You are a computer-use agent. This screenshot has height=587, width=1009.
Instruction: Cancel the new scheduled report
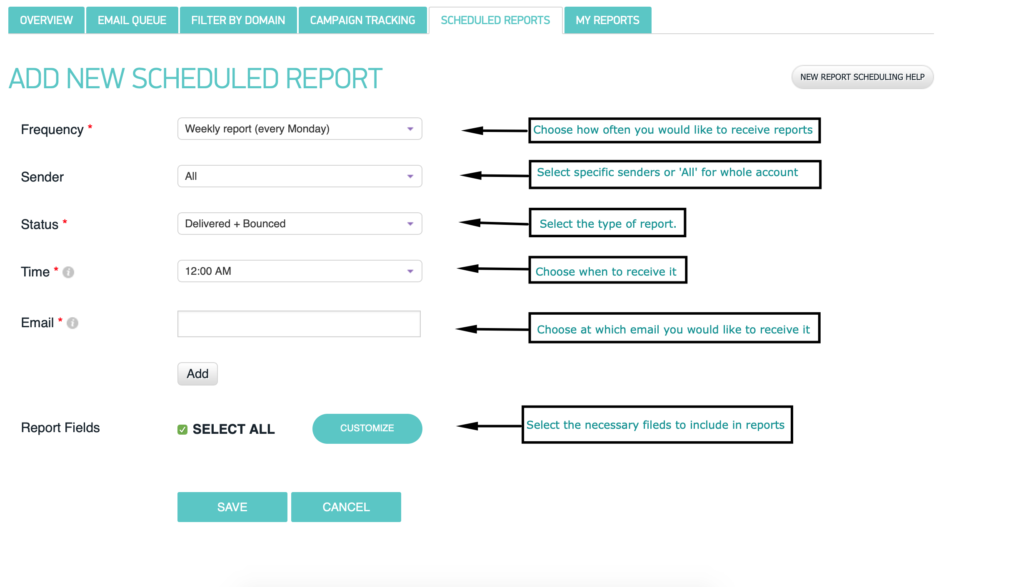click(346, 507)
